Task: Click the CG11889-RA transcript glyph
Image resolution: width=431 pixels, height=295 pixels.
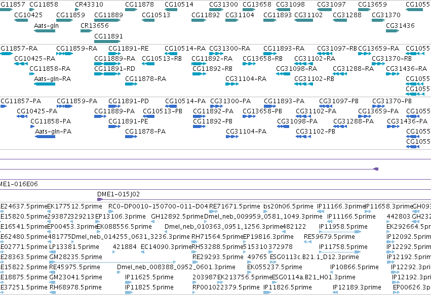Action: pyautogui.click(x=107, y=64)
